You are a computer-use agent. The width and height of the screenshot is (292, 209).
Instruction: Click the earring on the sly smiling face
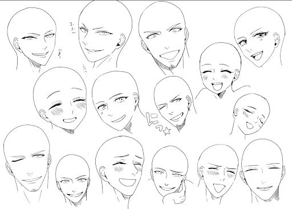[119, 45]
